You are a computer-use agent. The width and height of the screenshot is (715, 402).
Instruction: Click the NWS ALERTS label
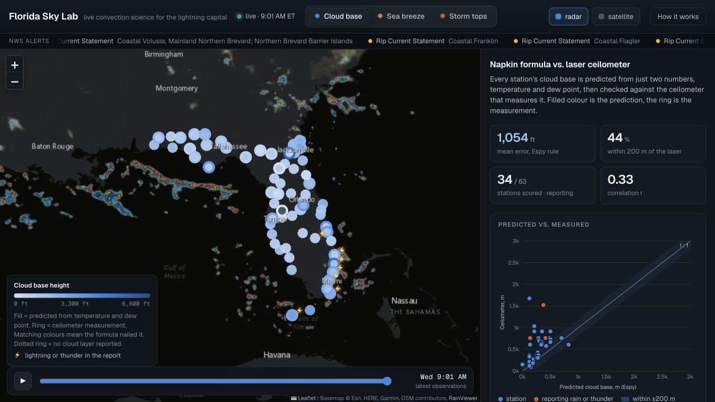tap(29, 41)
